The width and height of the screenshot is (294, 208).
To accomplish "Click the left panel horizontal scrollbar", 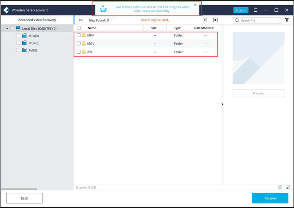I will tap(19, 189).
